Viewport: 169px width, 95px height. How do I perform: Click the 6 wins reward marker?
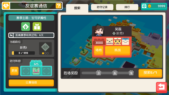pos(115,73)
